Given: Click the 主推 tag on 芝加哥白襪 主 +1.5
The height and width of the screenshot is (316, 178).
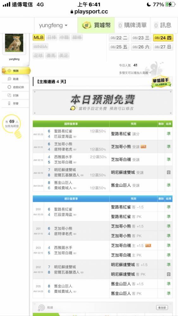Looking at the screenshot, I should tap(148, 246).
